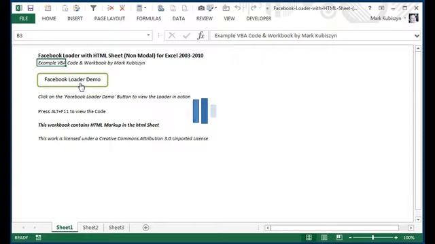Click the HTML Markup in the html Sheet text
This screenshot has width=435, height=244.
(99, 125)
